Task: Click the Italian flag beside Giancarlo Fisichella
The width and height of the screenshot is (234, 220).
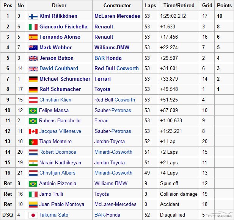Action: pyautogui.click(x=33, y=27)
